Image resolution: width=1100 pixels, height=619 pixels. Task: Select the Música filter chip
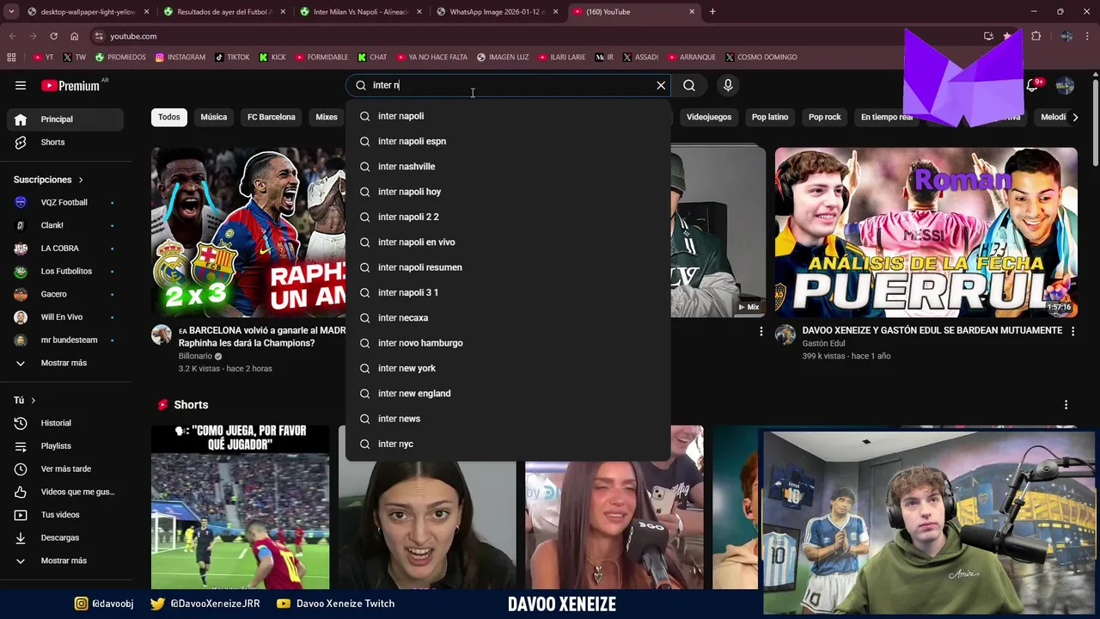(x=214, y=117)
